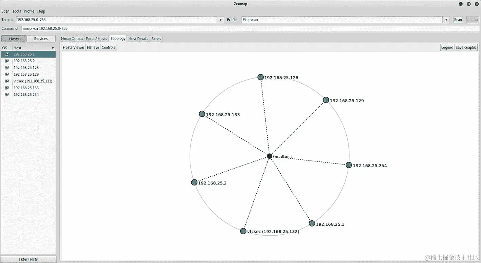Switch to Scans tab
Image resolution: width=481 pixels, height=263 pixels.
[x=156, y=39]
